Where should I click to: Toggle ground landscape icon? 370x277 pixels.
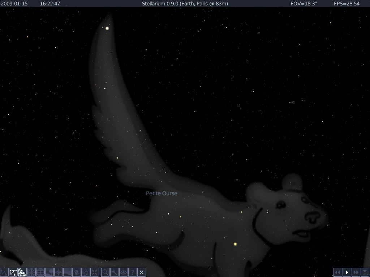point(49,273)
